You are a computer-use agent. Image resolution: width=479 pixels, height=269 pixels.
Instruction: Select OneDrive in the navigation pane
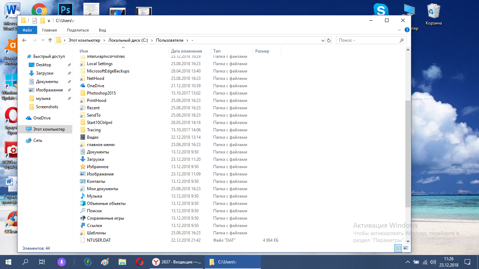tap(42, 118)
